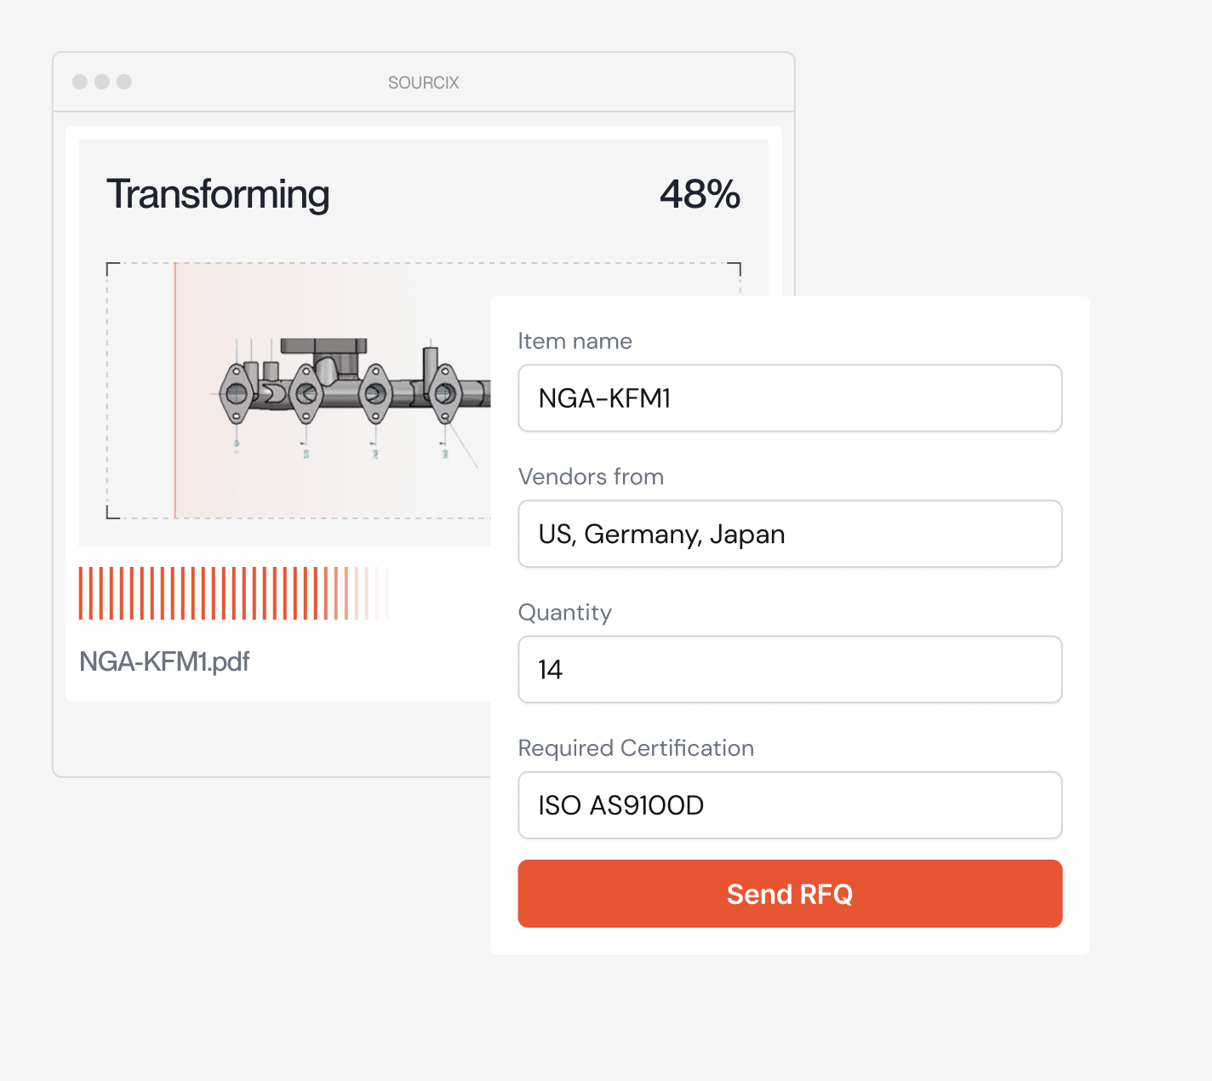The image size is (1212, 1081).
Task: Focus the Item name field NGA-KFM1
Action: [x=790, y=398]
